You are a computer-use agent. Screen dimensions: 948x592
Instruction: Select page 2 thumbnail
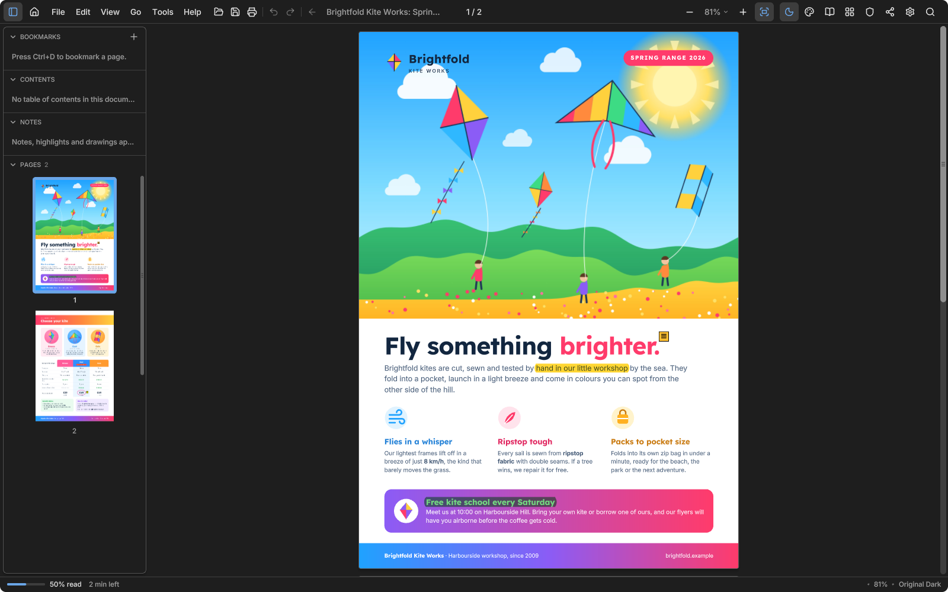click(75, 366)
